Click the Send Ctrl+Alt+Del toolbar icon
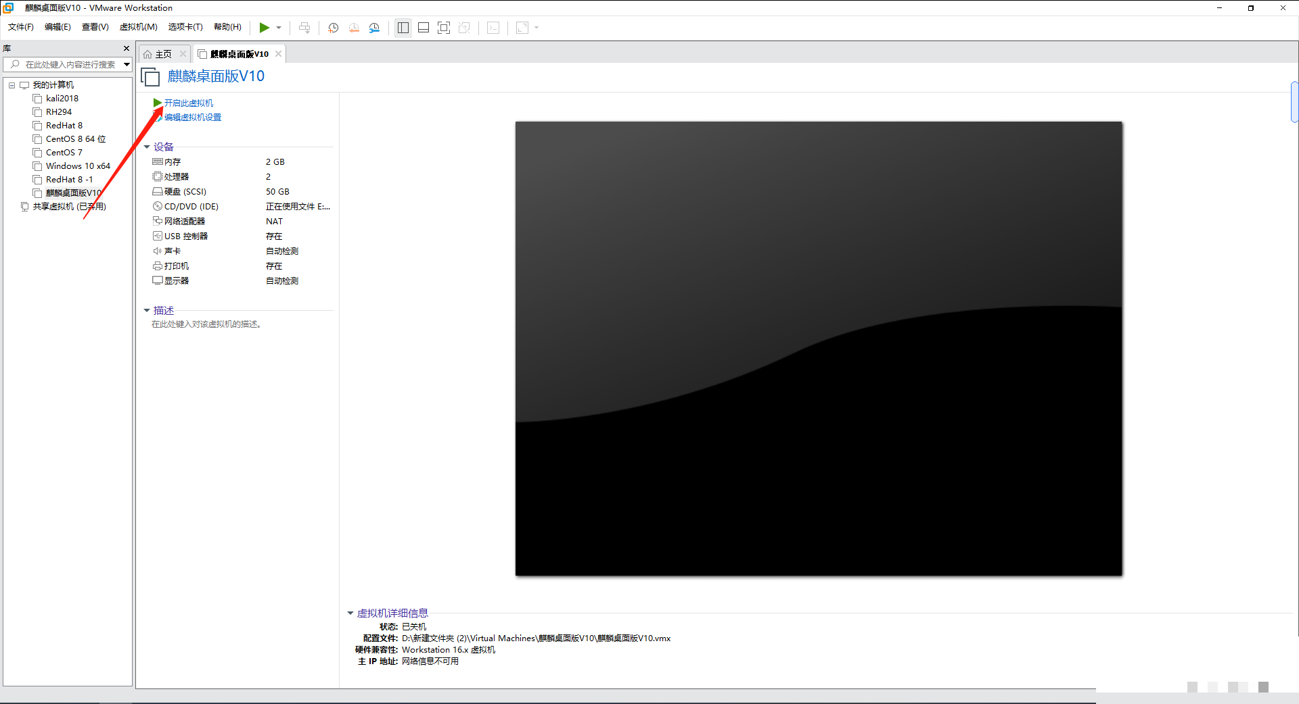 pyautogui.click(x=304, y=28)
